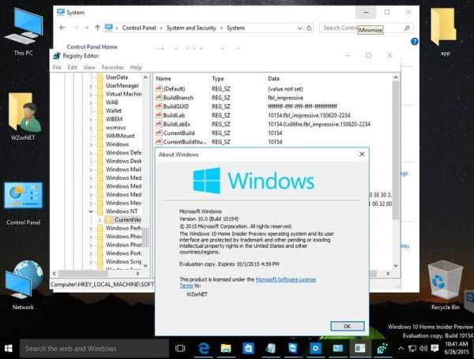Close the About Windows dialog
The height and width of the screenshot is (359, 474).
coord(362,155)
